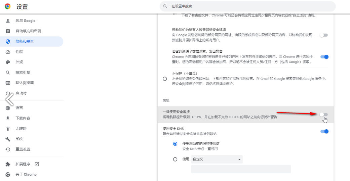
Task: Toggle 帮助我们为所有人改善网络安全环境 switch
Action: coord(324,35)
